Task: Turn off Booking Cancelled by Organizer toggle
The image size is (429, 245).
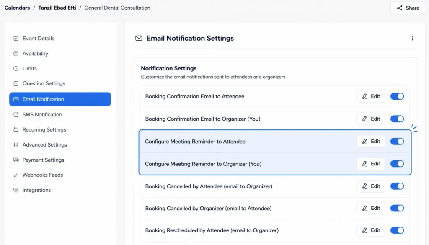Action: point(397,209)
